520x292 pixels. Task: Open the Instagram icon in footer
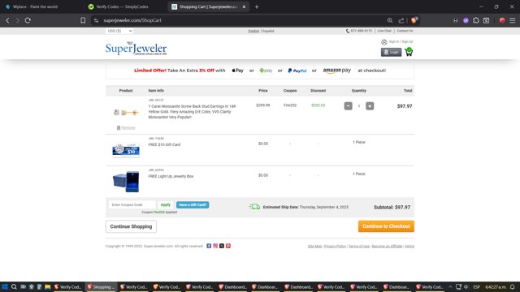coord(215,246)
